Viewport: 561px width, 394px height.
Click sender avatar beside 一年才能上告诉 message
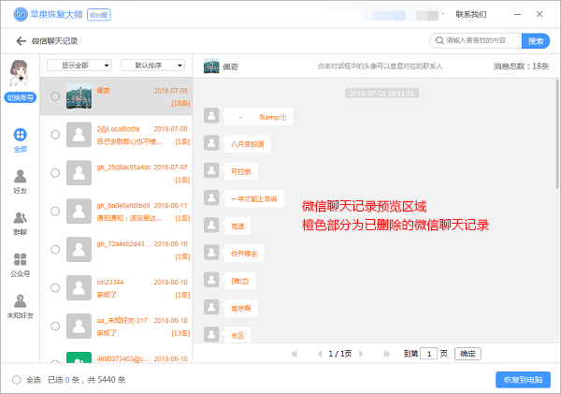(x=211, y=197)
